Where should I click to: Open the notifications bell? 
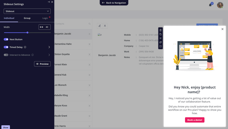[210, 5]
